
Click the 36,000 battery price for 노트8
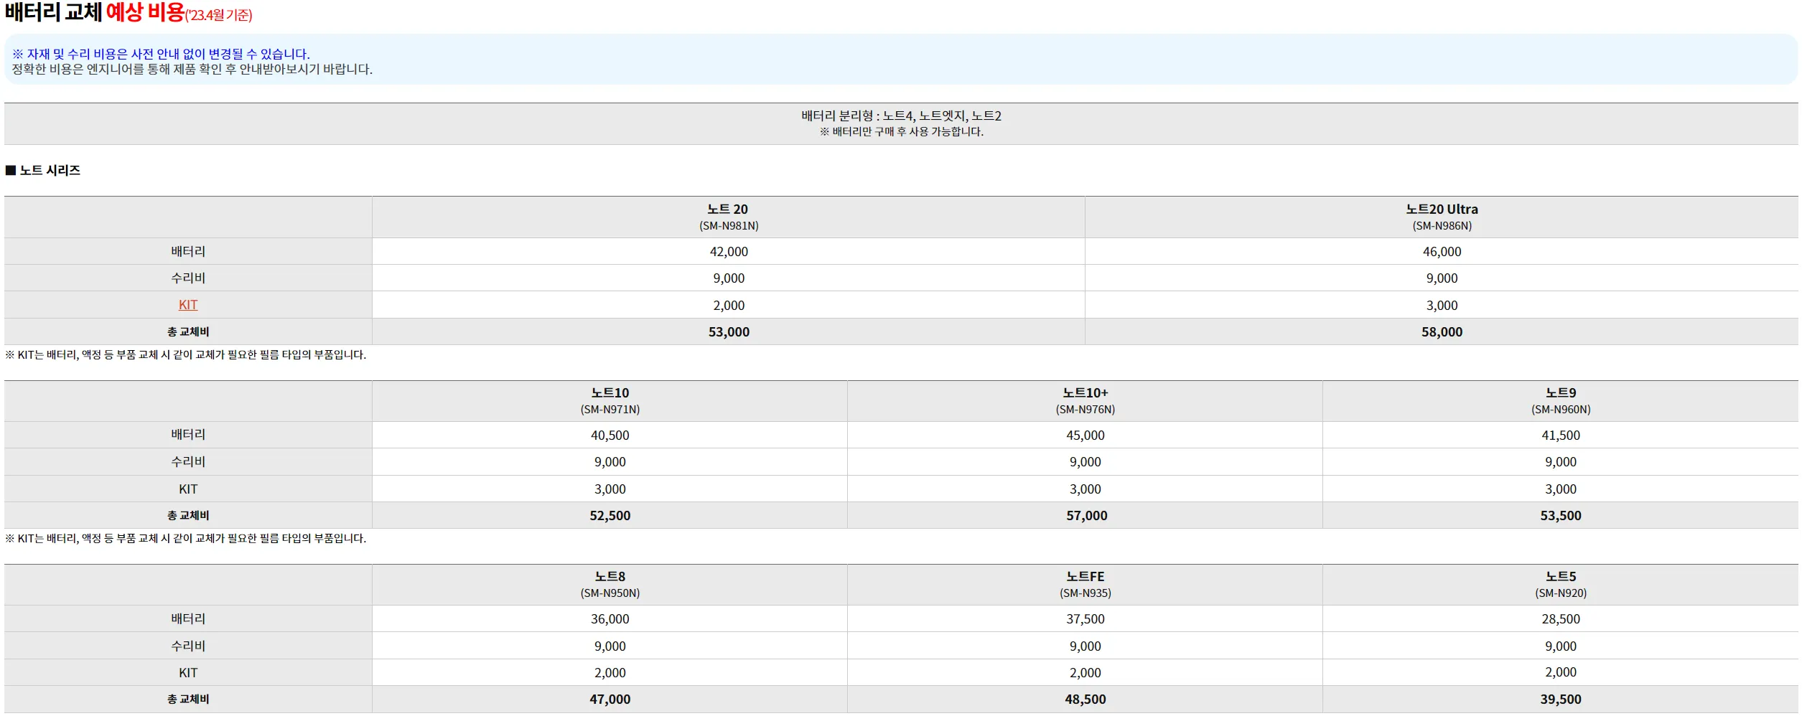click(x=610, y=619)
